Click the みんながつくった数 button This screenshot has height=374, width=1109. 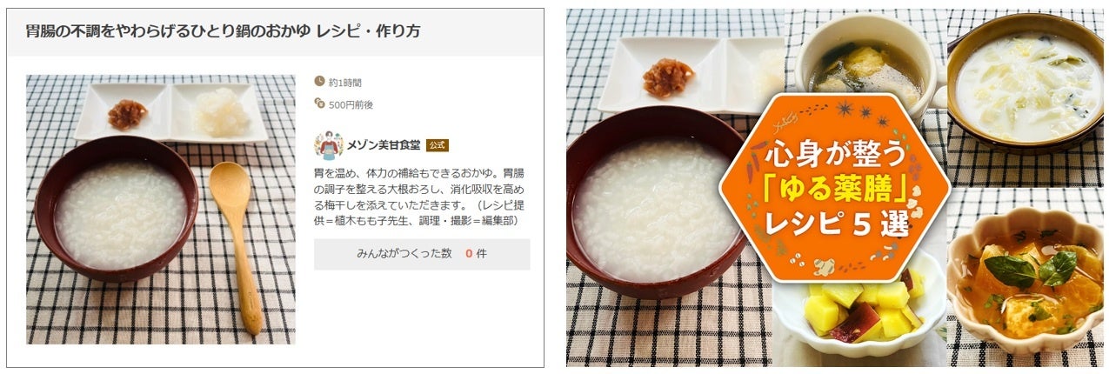point(422,254)
